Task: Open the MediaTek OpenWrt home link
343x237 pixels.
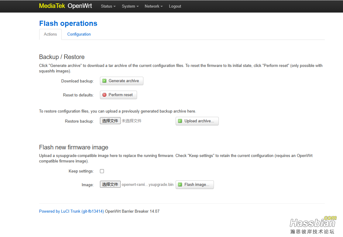Action: click(x=65, y=6)
